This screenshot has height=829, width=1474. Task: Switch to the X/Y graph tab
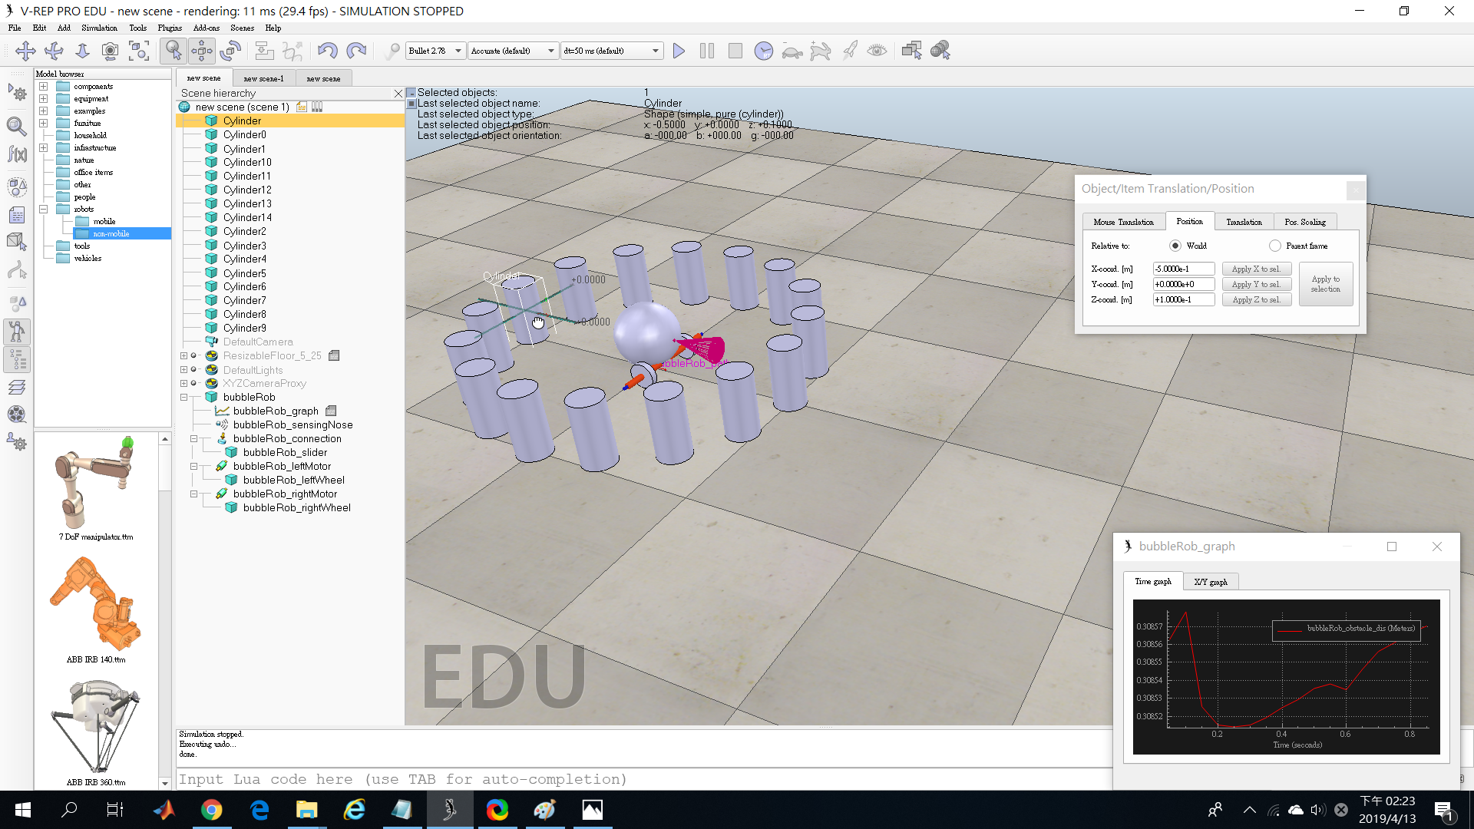coord(1211,582)
